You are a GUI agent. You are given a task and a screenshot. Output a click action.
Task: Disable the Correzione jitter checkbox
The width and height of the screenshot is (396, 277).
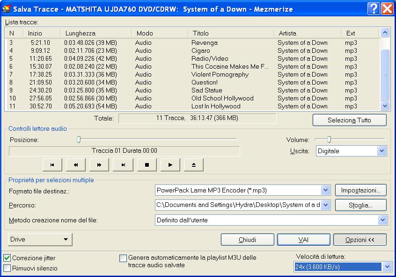tap(7, 258)
